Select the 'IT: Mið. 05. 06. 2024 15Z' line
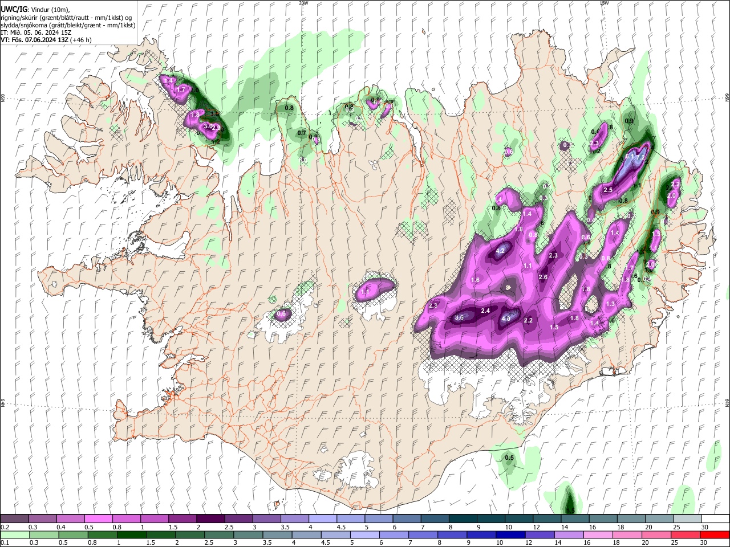 coord(35,32)
